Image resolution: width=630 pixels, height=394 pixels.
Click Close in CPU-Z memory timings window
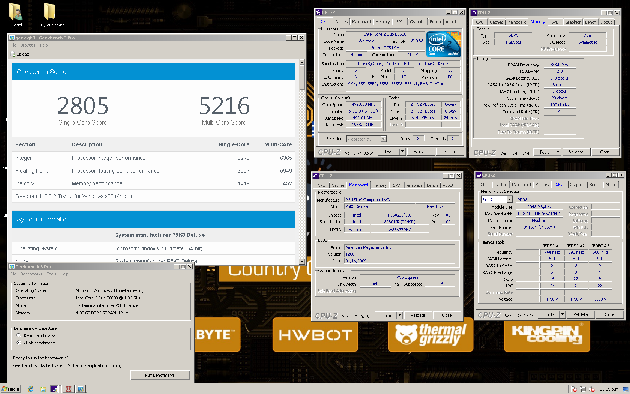tap(605, 152)
